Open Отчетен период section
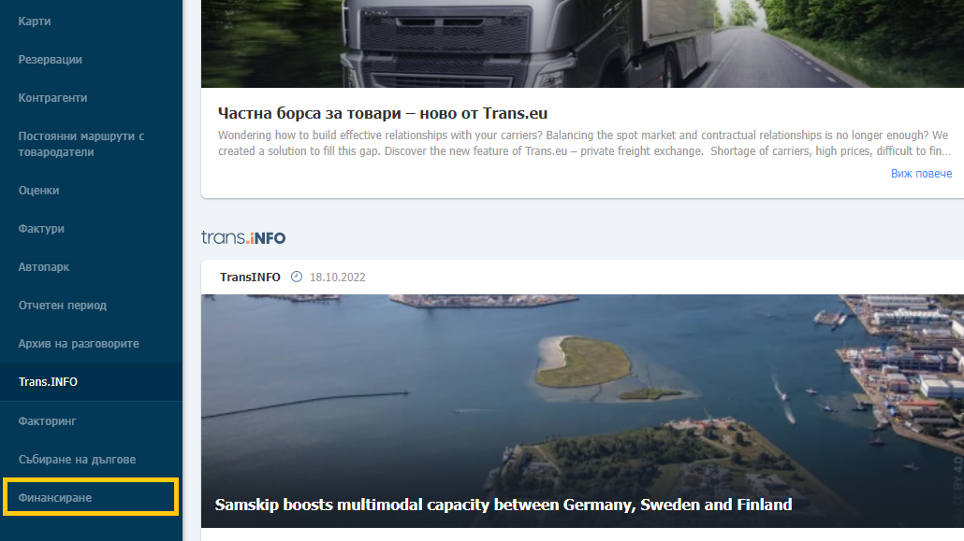 pos(62,306)
